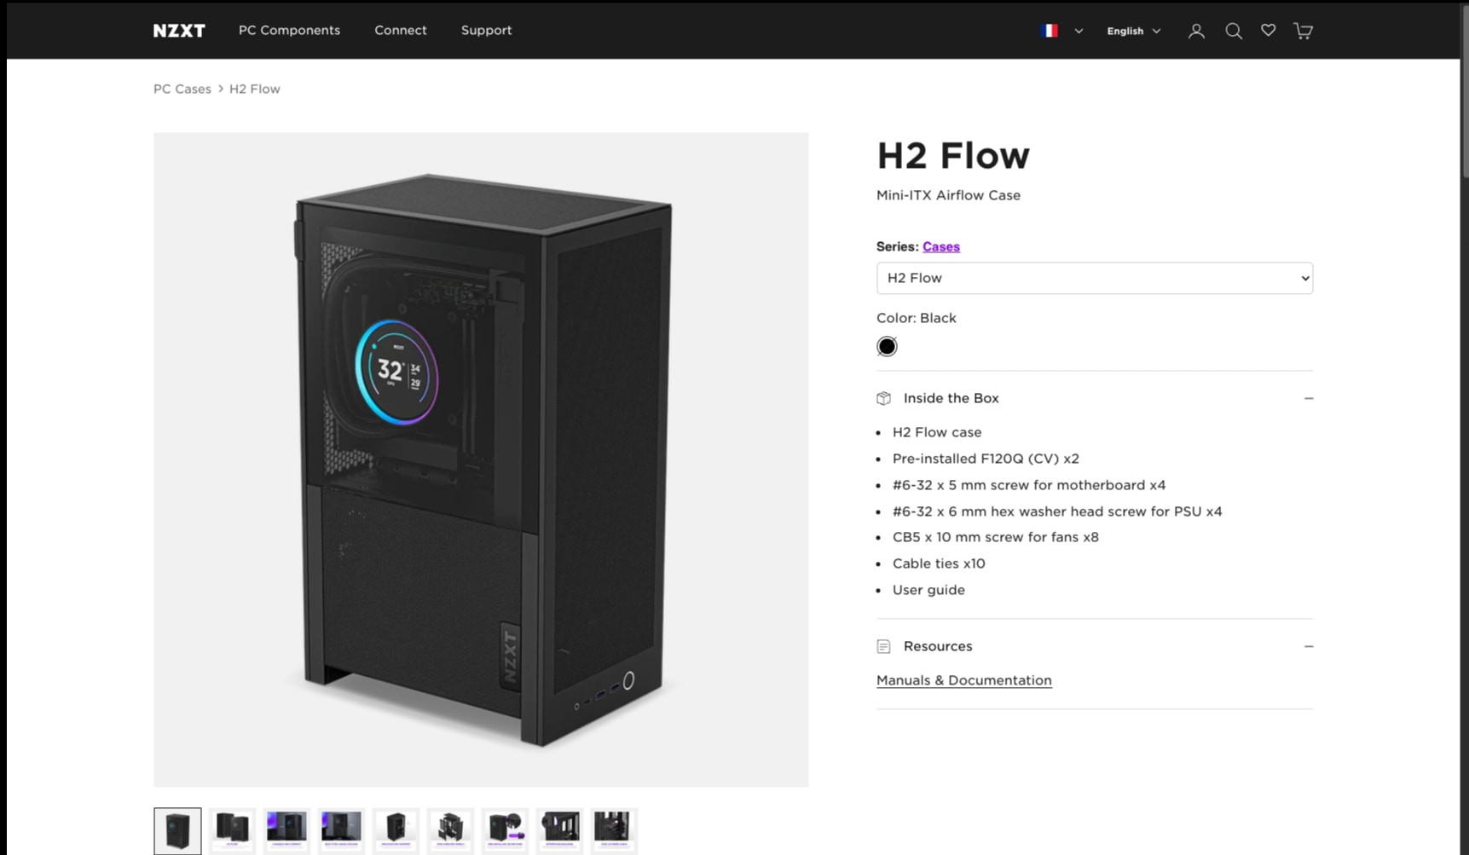Select the eighth product thumbnail
Screen dimensions: 1469x855
[x=559, y=831]
